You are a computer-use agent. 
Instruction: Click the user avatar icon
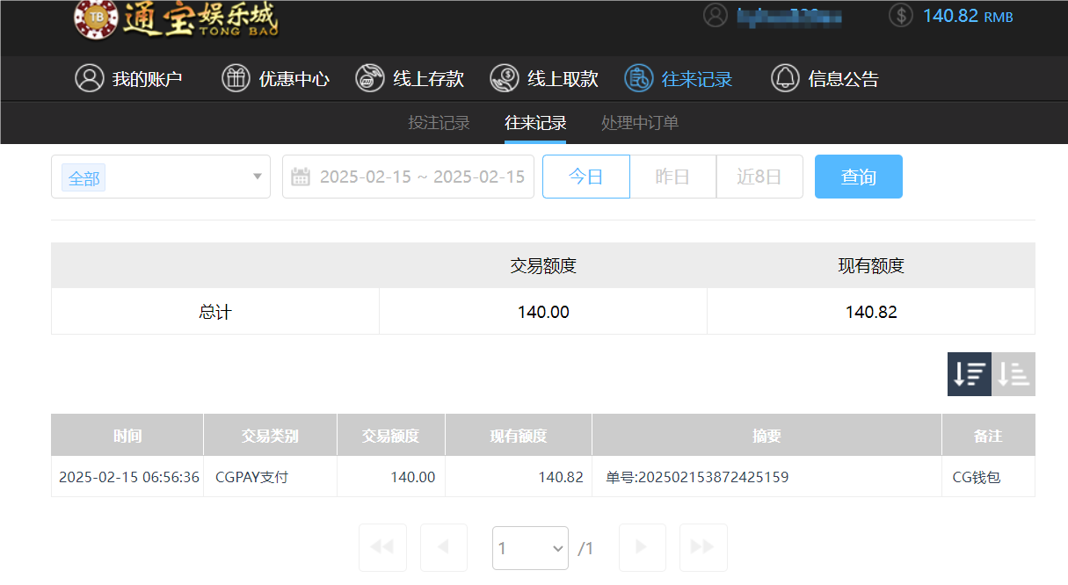click(716, 15)
